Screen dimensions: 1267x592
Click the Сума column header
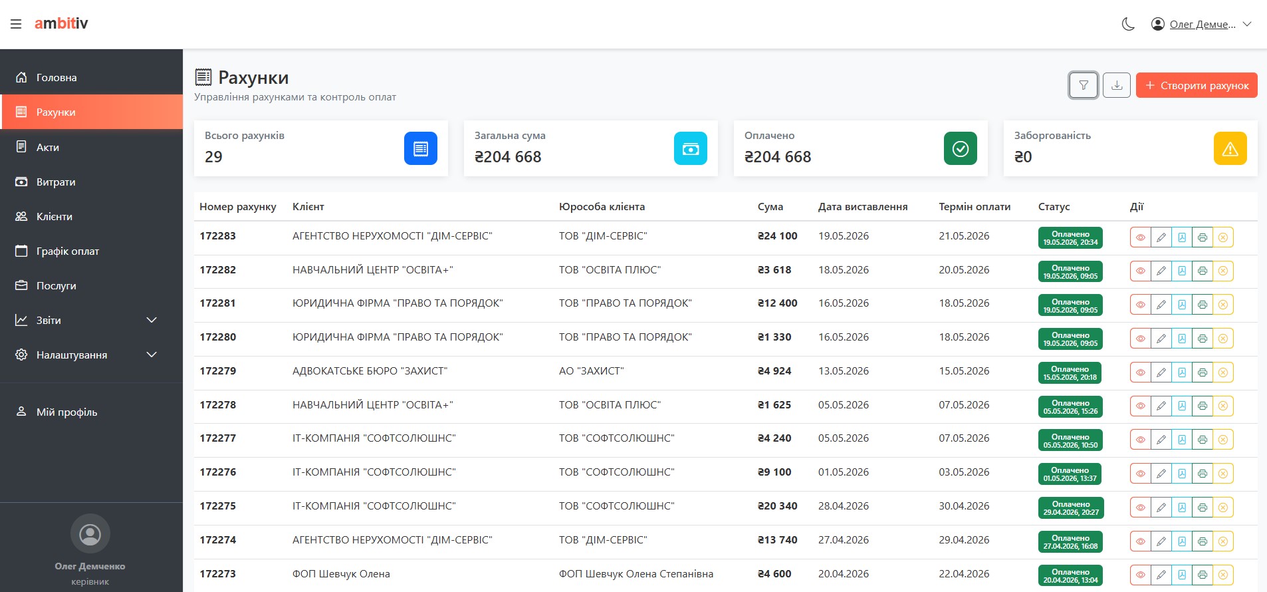coord(770,207)
